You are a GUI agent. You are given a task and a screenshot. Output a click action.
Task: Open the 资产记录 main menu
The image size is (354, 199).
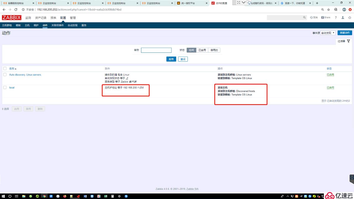(41, 18)
